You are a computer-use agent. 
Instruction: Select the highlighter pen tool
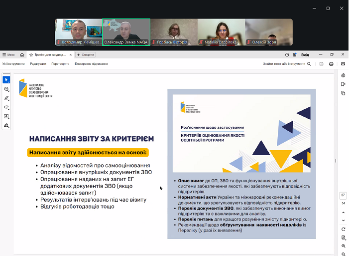click(6, 98)
